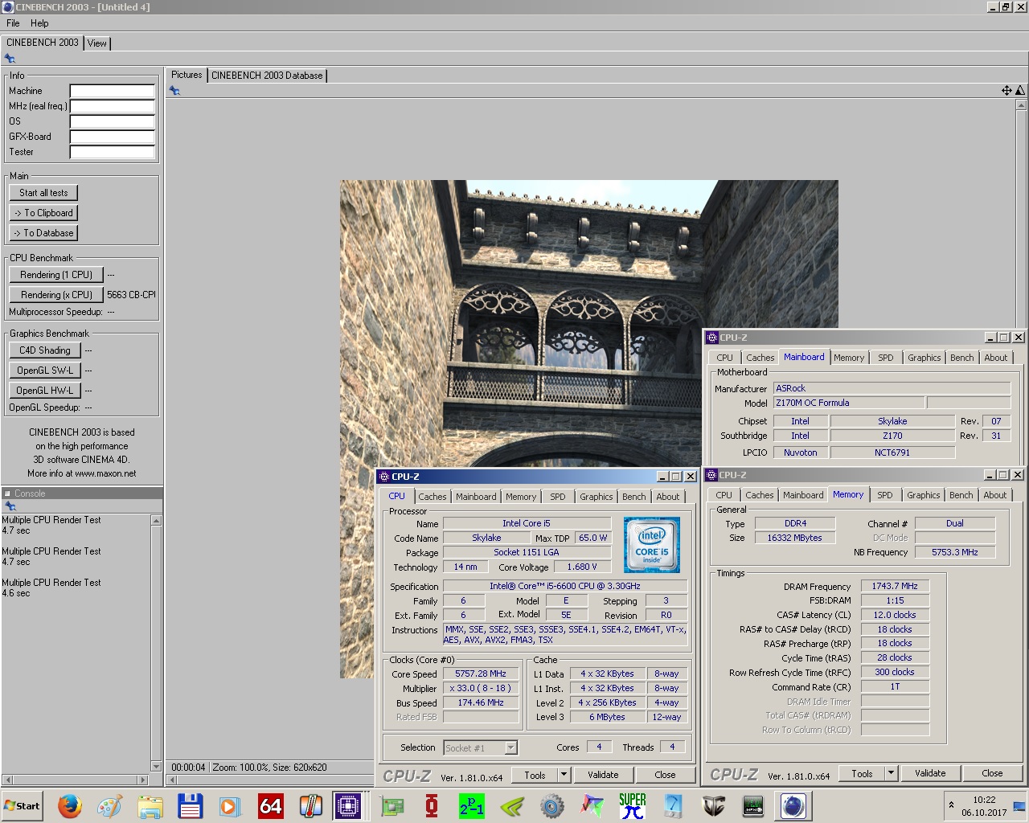Open the File menu
Viewport: 1029px width, 823px height.
tap(13, 23)
